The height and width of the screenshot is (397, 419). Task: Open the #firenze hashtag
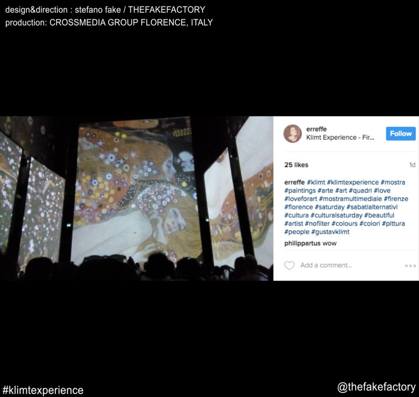tap(396, 199)
